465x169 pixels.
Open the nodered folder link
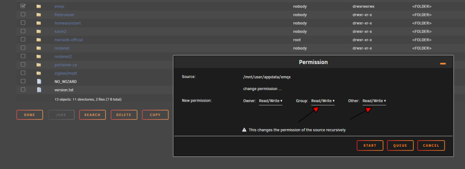click(x=62, y=48)
